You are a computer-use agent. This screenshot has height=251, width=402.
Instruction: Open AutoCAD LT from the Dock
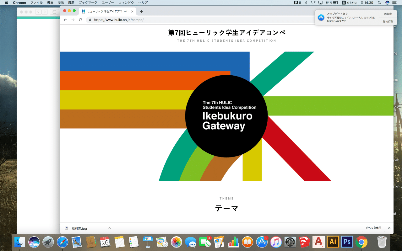pyautogui.click(x=319, y=242)
